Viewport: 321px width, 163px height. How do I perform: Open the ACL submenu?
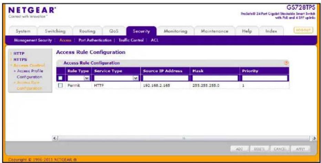click(x=155, y=40)
